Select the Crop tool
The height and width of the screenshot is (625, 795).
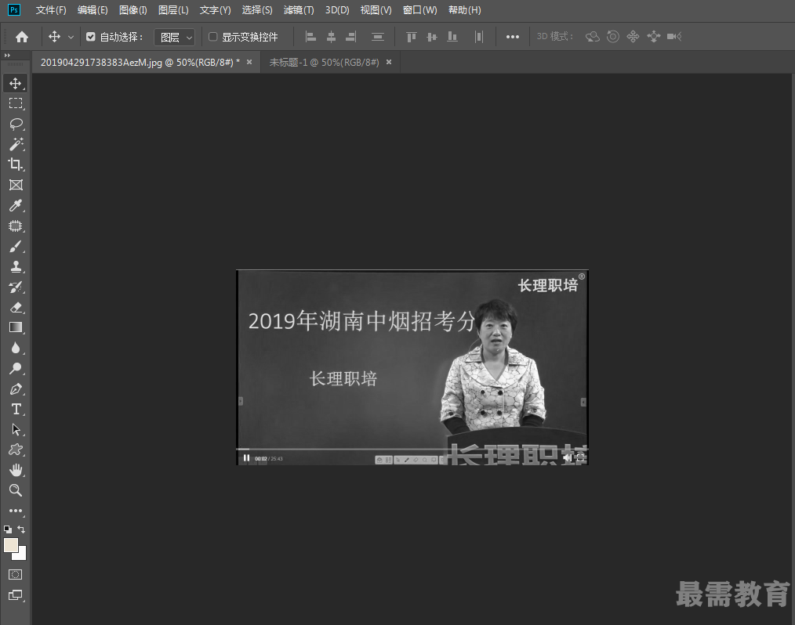pos(16,164)
